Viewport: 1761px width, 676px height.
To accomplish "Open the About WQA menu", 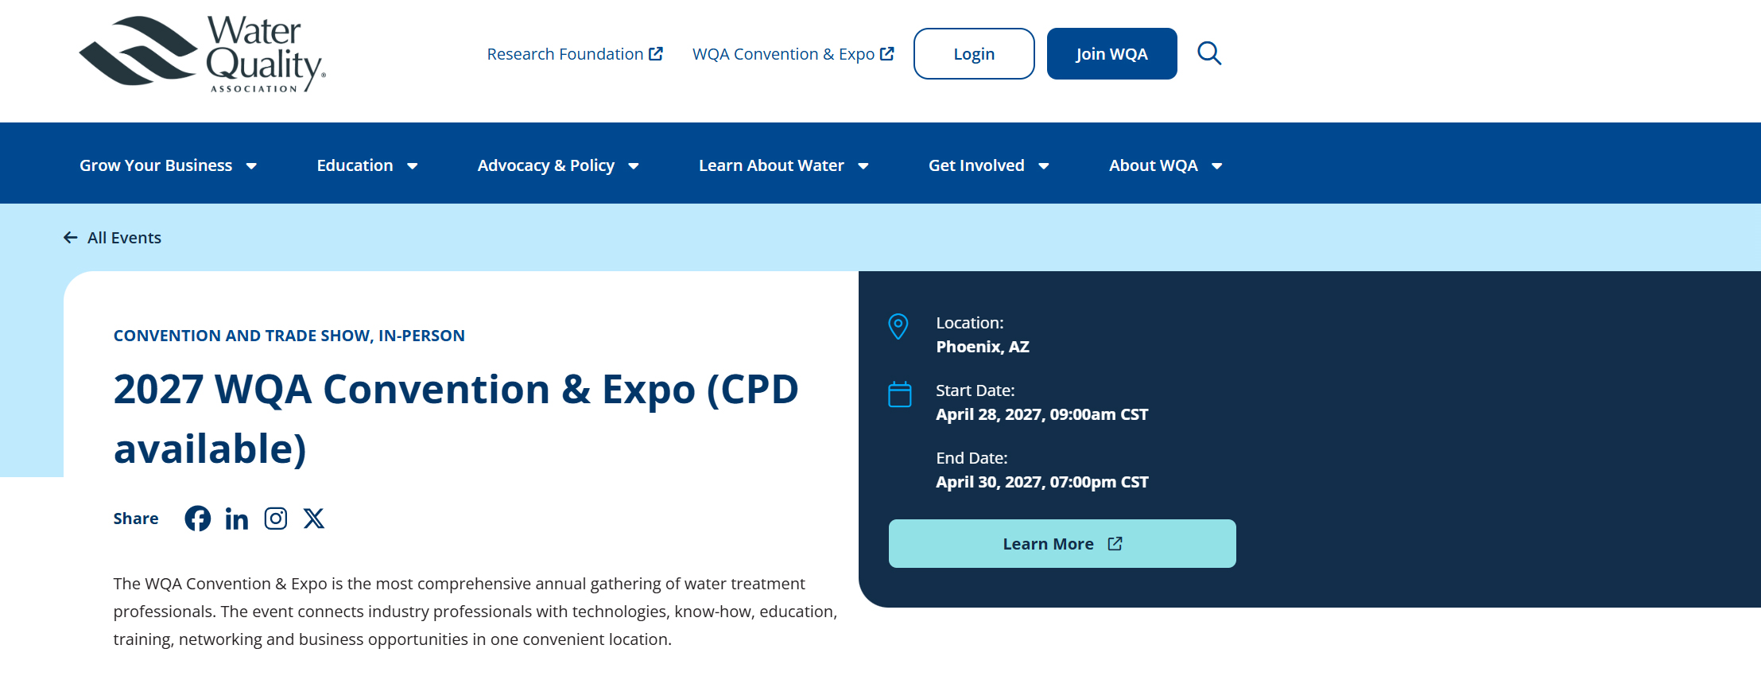I will click(1154, 165).
